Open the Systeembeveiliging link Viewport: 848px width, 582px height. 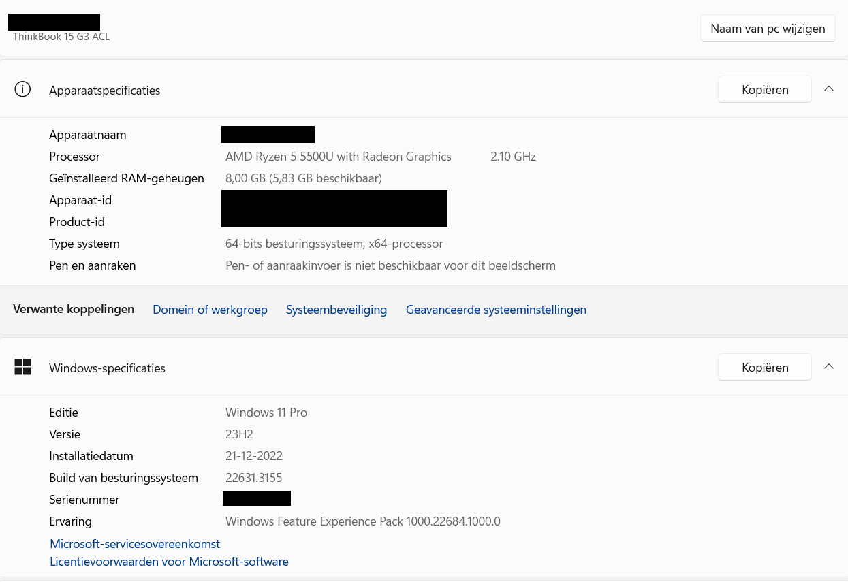[336, 310]
